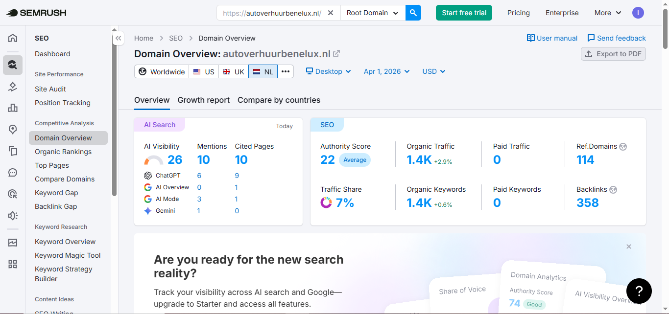
Task: Collapse the SEO sidebar with double-chevron icon
Action: tap(118, 38)
